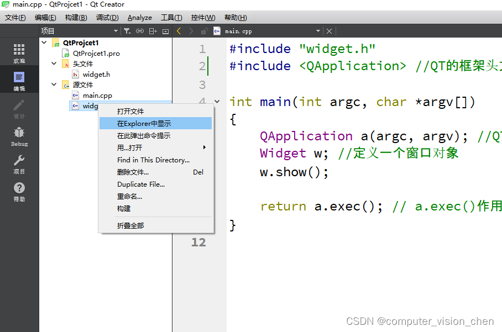This screenshot has height=332, width=502.
Task: Choose 打开文件 from the context menu
Action: [155, 111]
